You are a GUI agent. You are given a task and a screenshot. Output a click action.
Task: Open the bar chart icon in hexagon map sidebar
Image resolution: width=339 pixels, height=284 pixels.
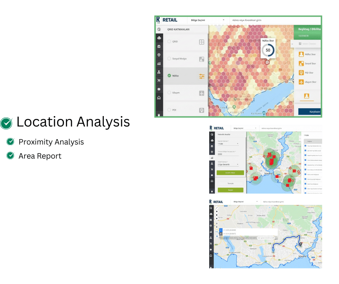pos(159,63)
